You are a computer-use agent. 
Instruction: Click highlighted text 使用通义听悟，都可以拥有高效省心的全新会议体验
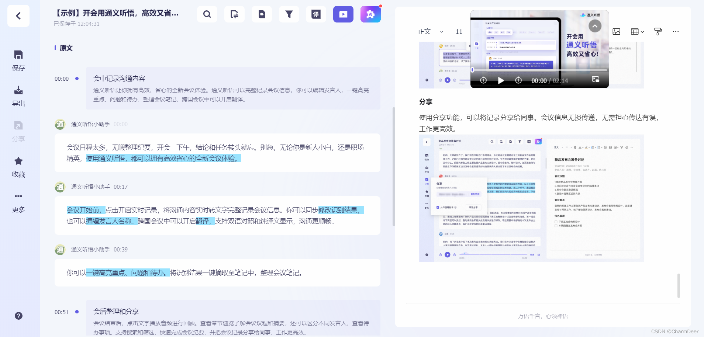click(163, 159)
